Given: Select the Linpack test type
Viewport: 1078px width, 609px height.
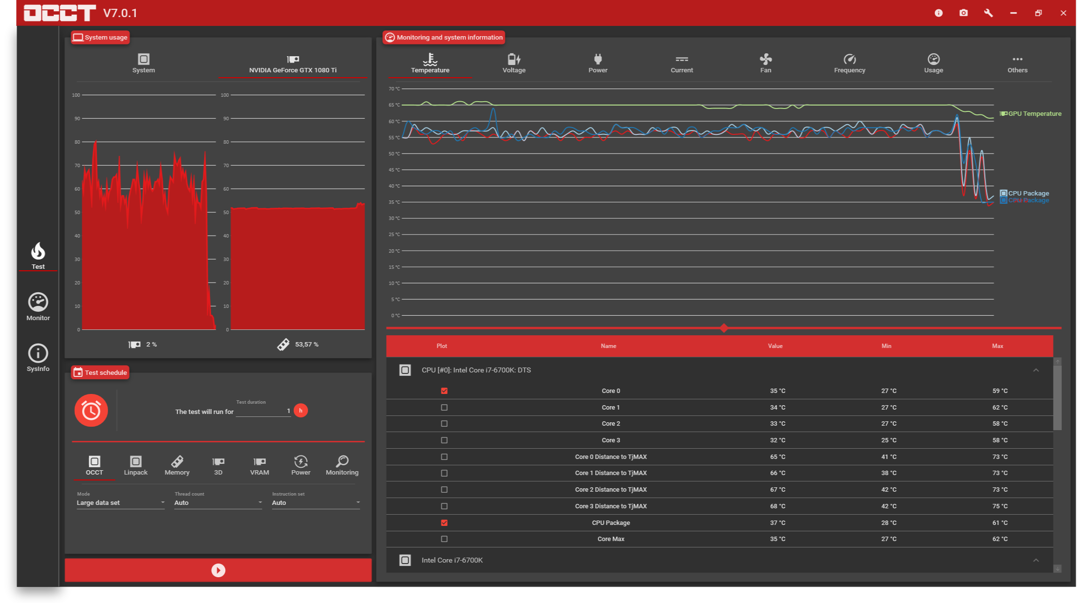Looking at the screenshot, I should point(135,465).
